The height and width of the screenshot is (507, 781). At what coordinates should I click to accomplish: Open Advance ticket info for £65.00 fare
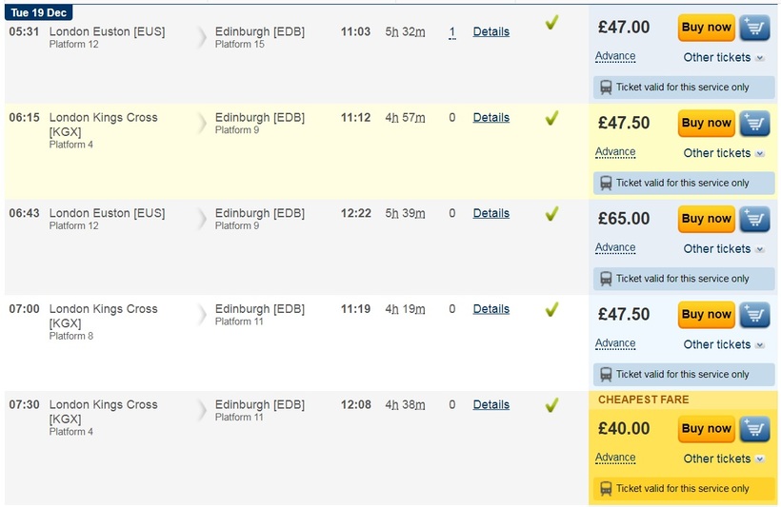615,247
